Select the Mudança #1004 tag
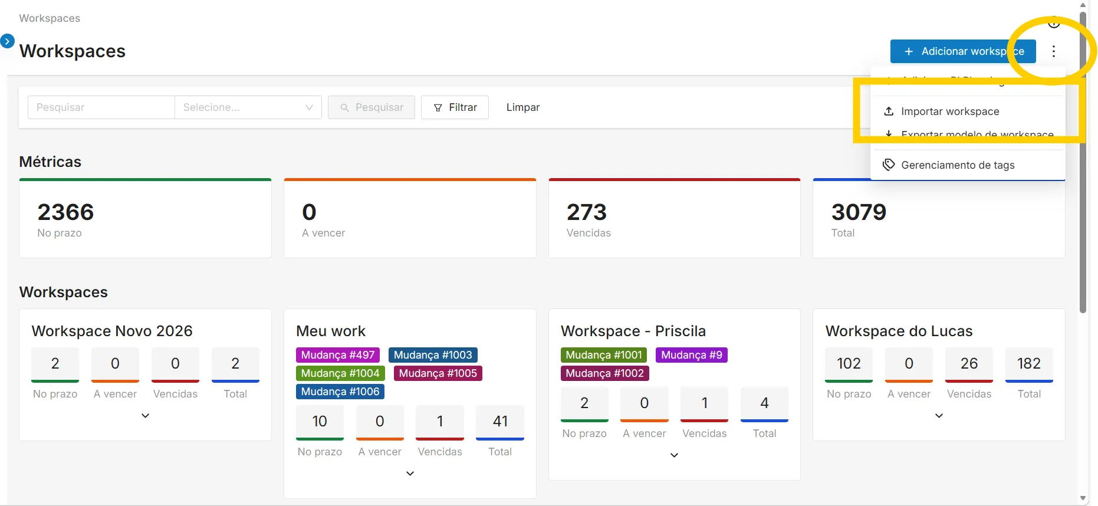Screen dimensions: 1098x506 tap(340, 373)
